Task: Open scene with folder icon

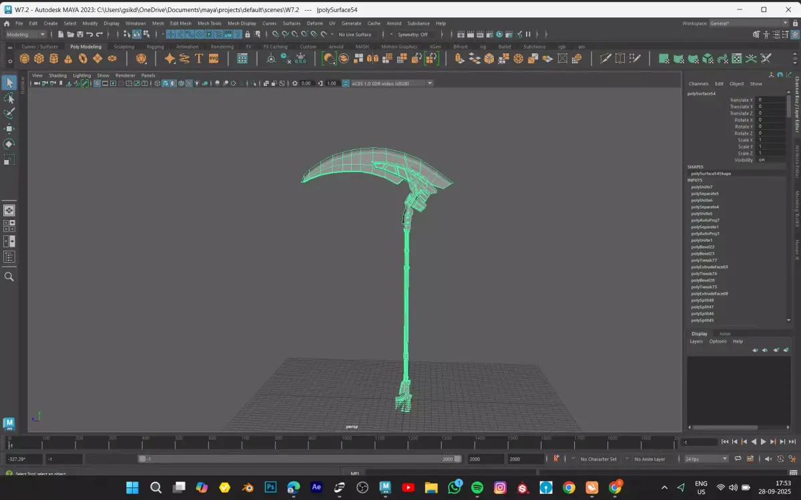Action: pyautogui.click(x=71, y=34)
